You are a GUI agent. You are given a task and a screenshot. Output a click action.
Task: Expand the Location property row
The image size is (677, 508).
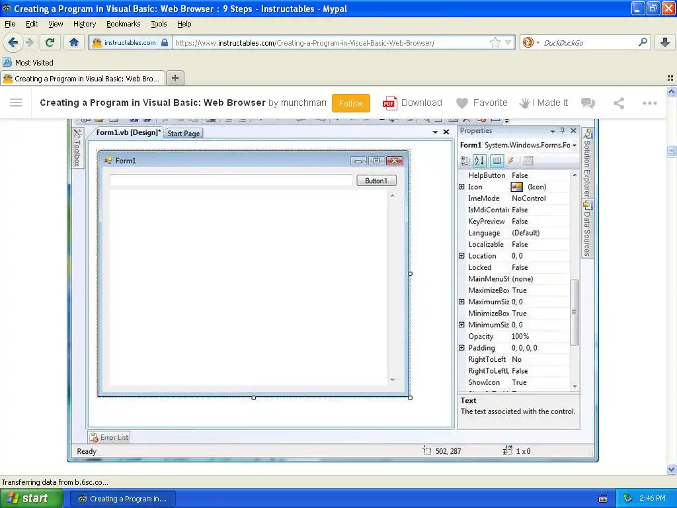tap(461, 256)
